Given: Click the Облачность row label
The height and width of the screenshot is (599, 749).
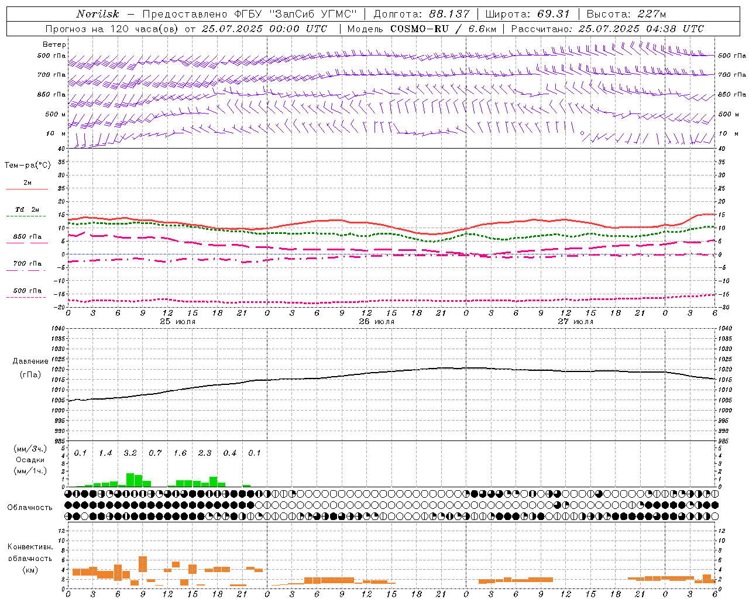Looking at the screenshot, I should click(x=30, y=507).
